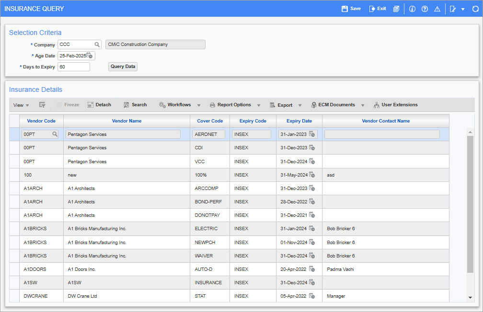The height and width of the screenshot is (312, 483).
Task: Click the table scrollbar down arrow
Action: (470, 297)
